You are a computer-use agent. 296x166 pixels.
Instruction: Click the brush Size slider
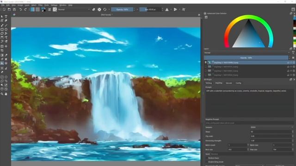(x=150, y=9)
